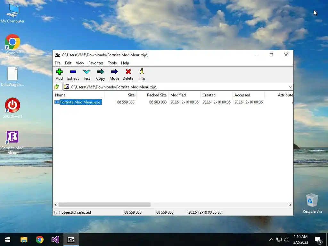328x246 pixels.
Task: Select Google Chrome desktop shortcut
Action: click(12, 47)
